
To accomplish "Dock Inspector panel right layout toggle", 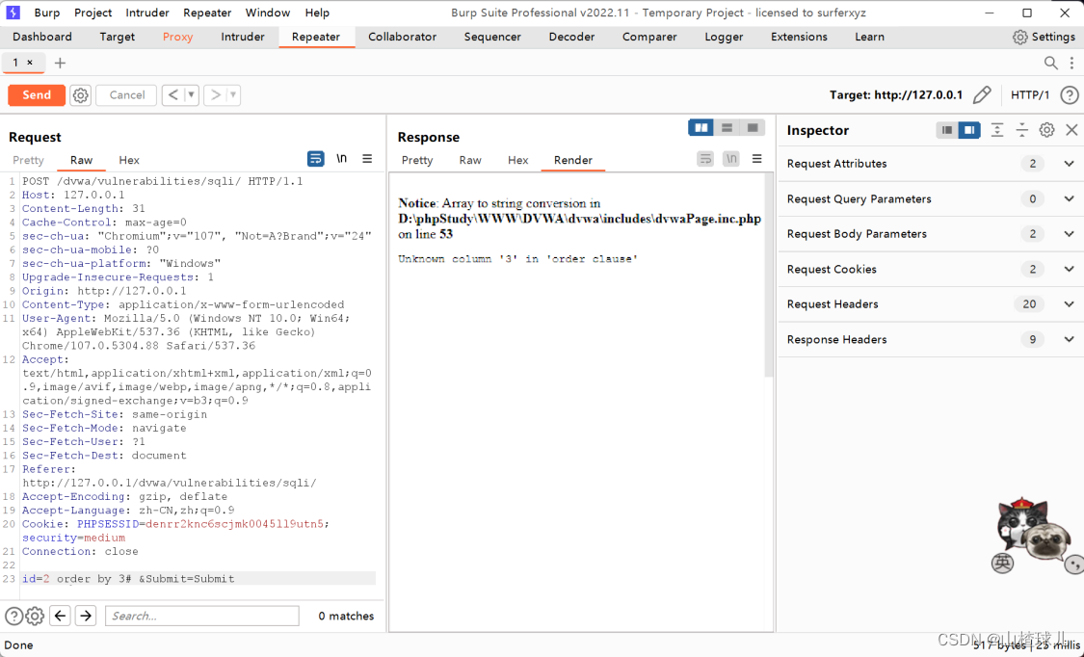I will (969, 130).
